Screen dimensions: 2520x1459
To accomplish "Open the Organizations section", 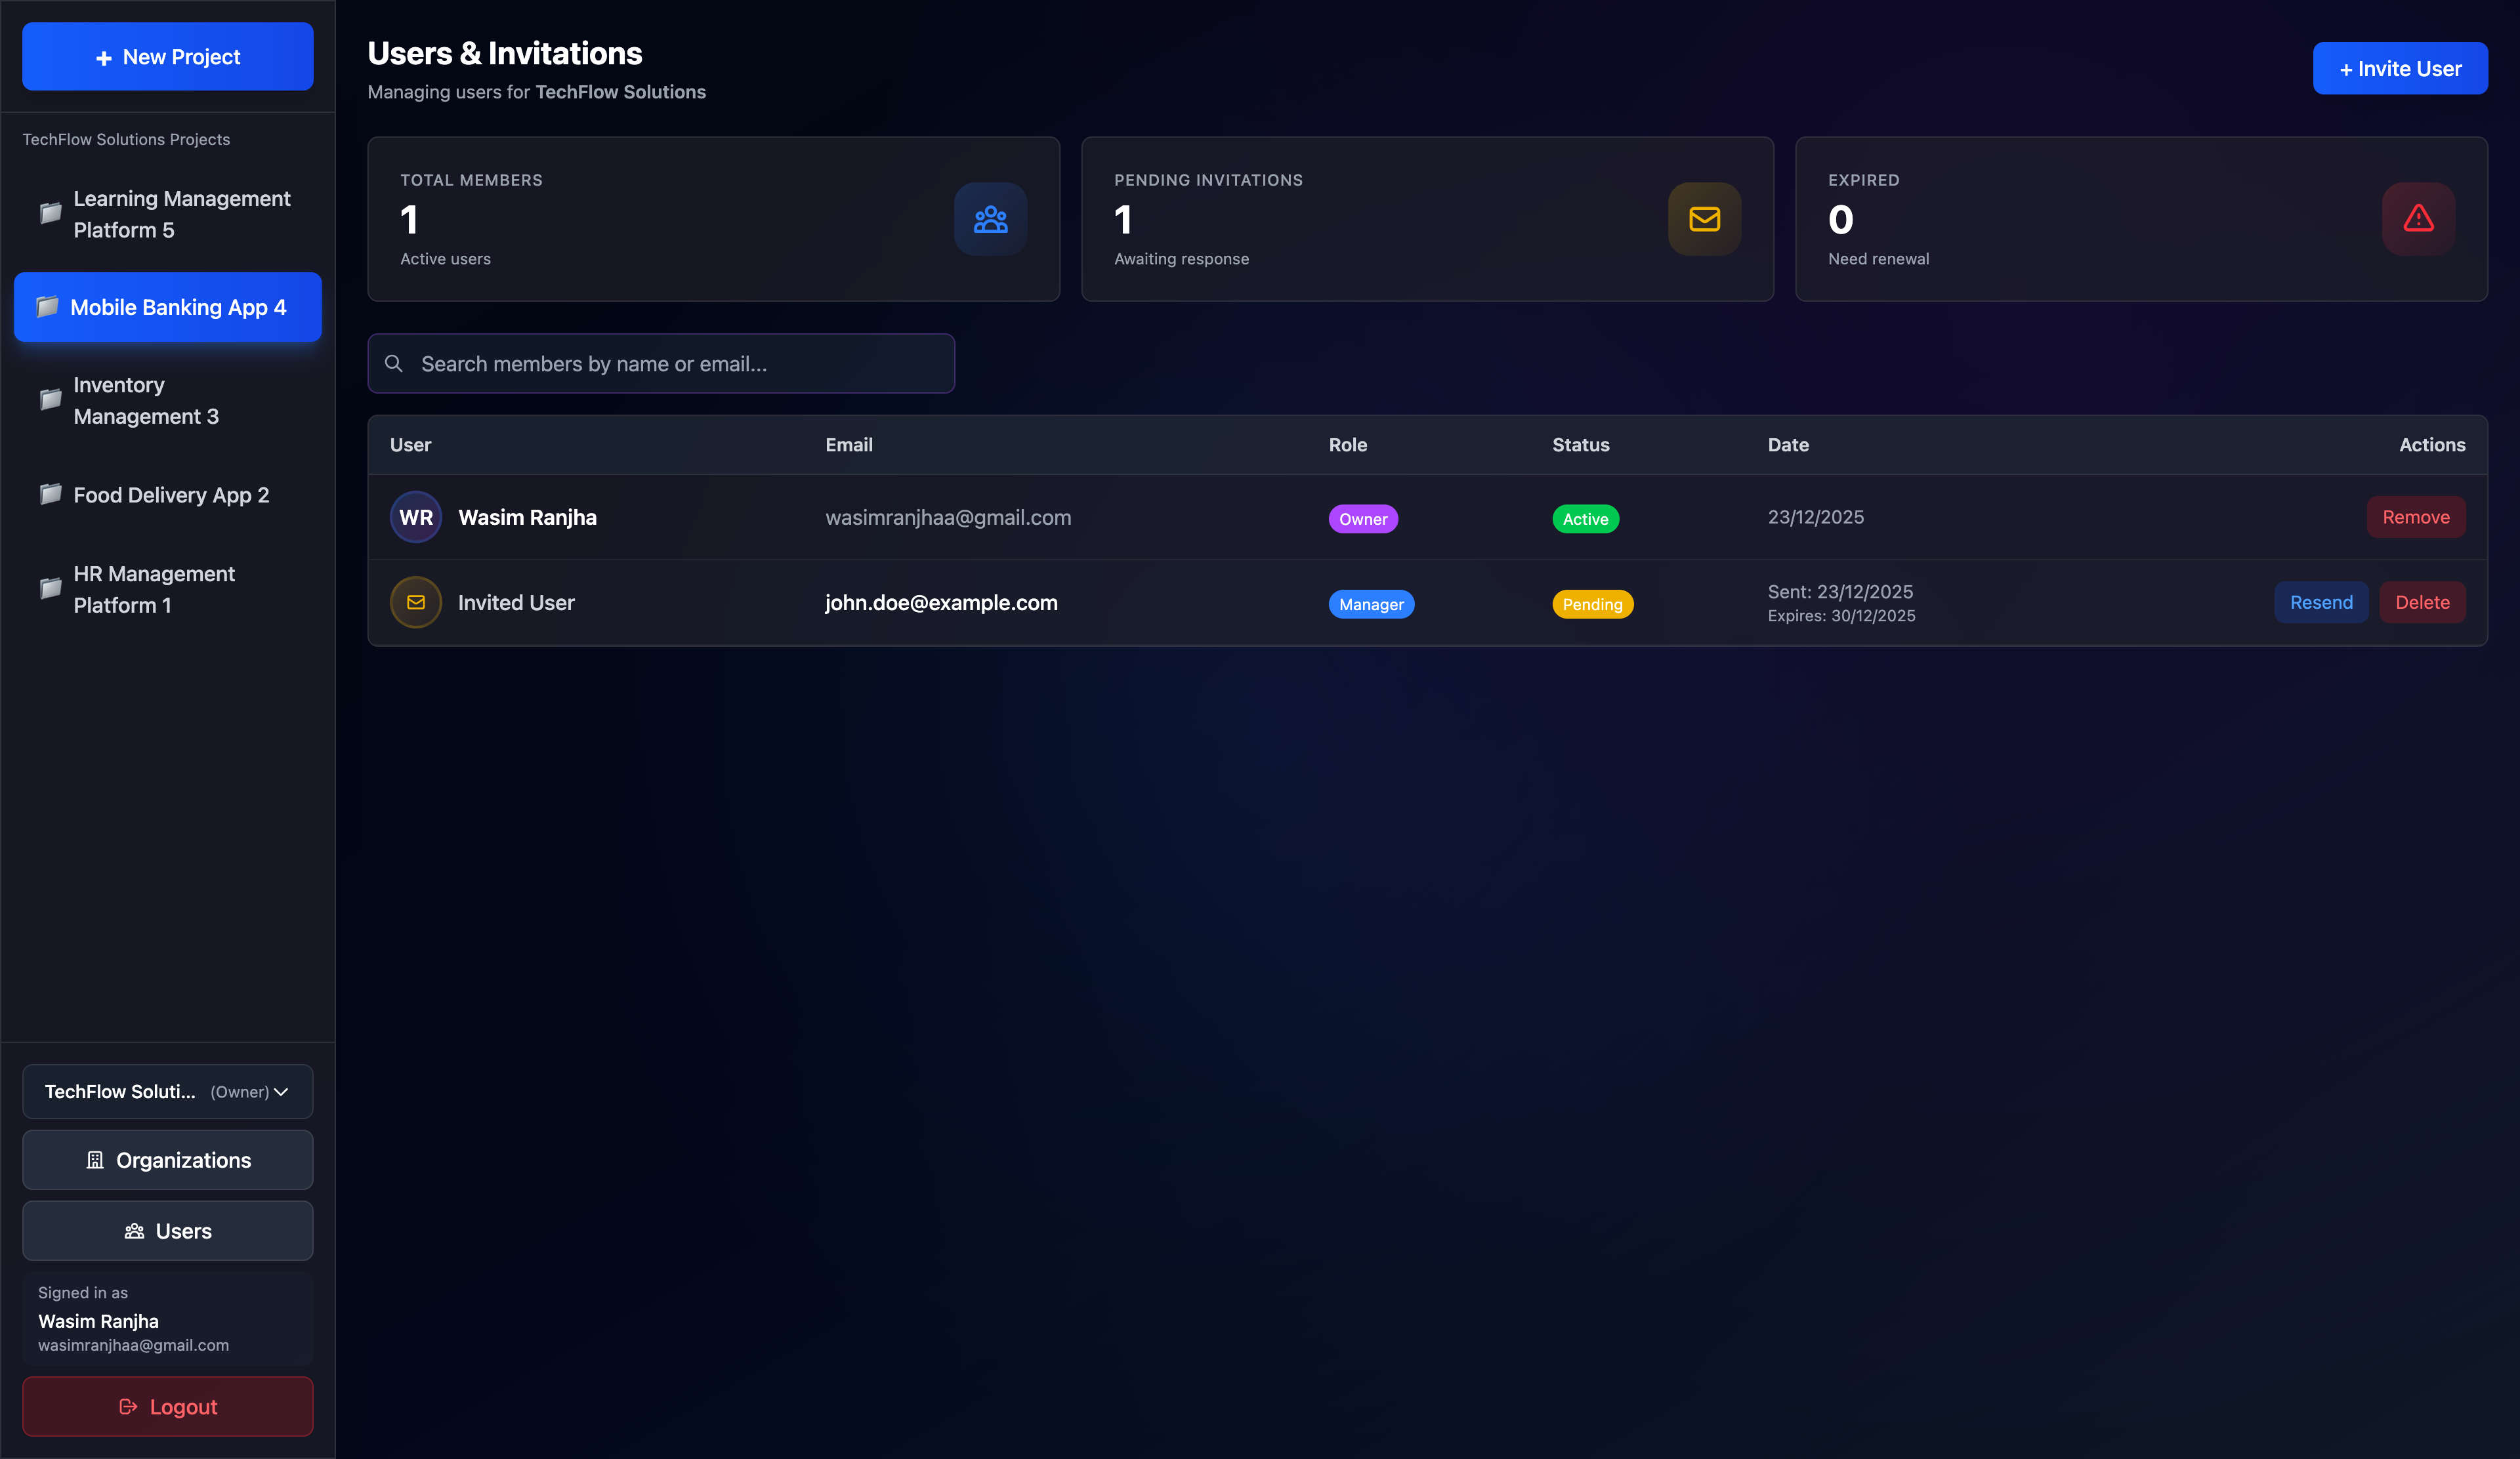I will pyautogui.click(x=167, y=1161).
